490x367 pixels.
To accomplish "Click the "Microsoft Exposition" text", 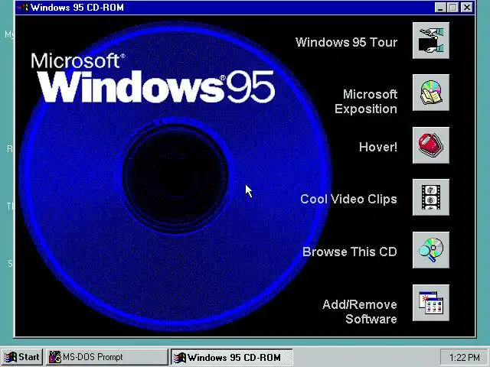I will coord(366,102).
